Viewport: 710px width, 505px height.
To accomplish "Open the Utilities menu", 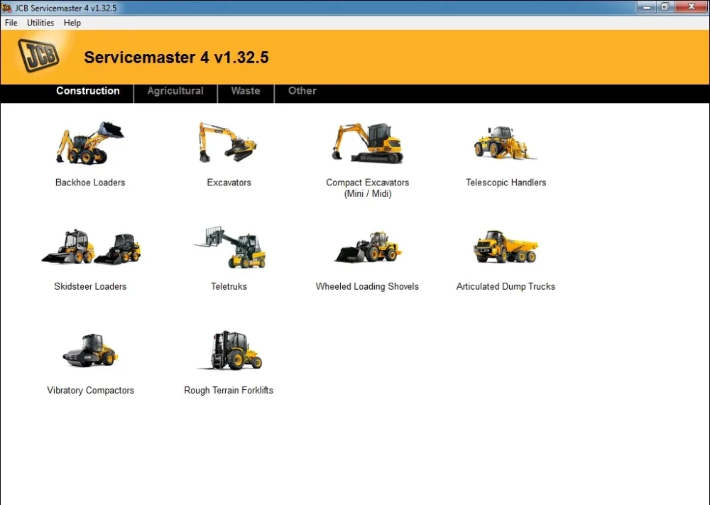I will click(x=40, y=23).
